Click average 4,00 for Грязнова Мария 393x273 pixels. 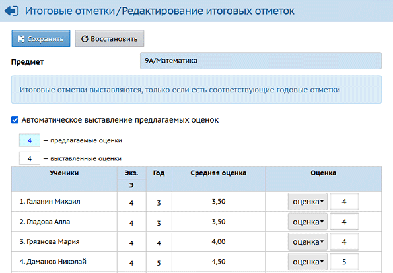click(x=219, y=242)
